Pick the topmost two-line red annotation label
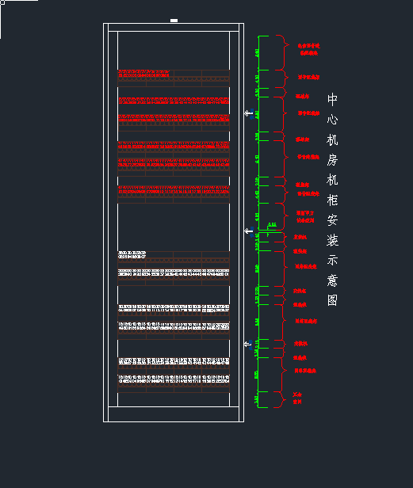The height and width of the screenshot is (488, 413). pyautogui.click(x=308, y=49)
